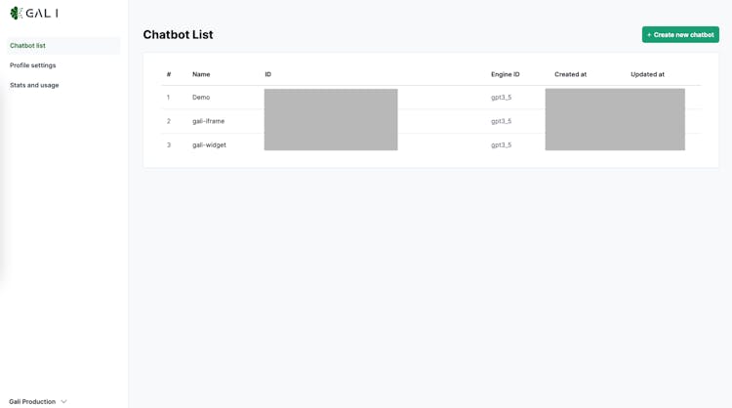Open the Demo chatbot row
The image size is (732, 408).
coord(201,98)
